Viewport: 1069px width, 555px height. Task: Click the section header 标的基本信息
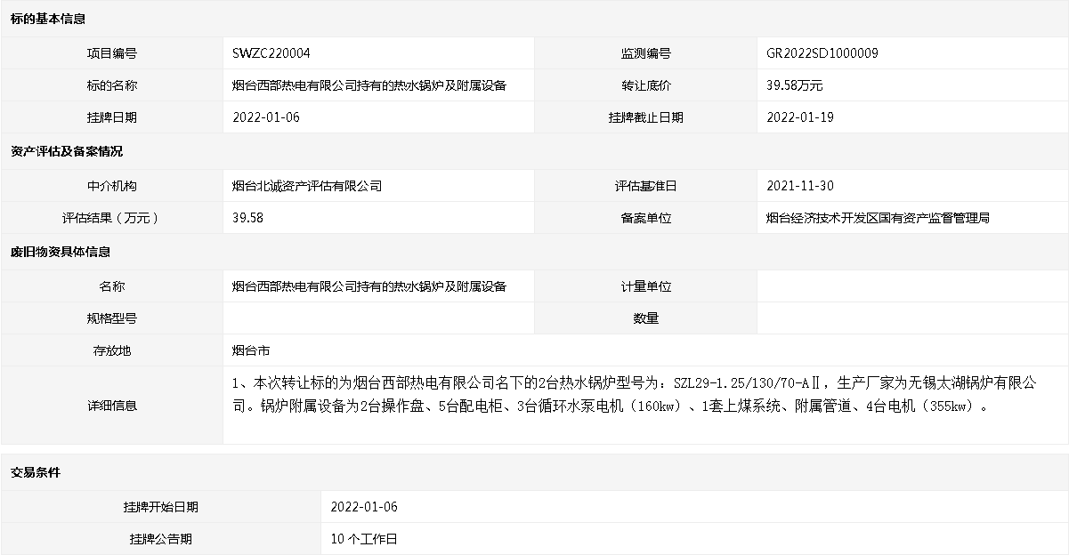(48, 20)
